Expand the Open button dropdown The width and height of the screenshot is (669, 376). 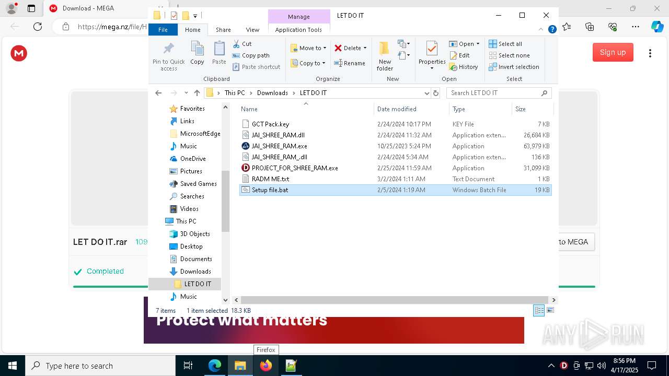[x=478, y=44]
